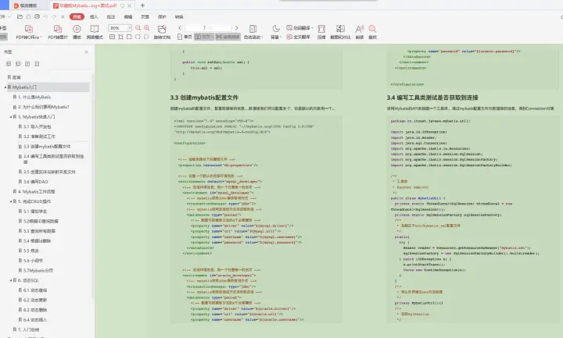Open the 页面 ribbon tab

pyautogui.click(x=145, y=17)
